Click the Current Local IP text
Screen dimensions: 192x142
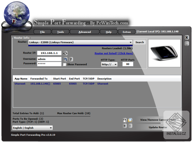pyautogui.click(x=157, y=32)
